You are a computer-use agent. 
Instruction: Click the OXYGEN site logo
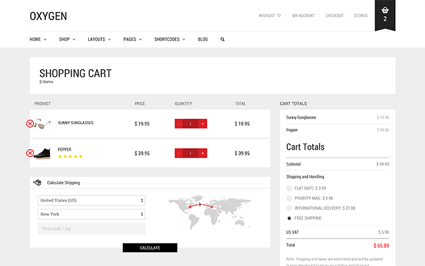click(x=48, y=16)
